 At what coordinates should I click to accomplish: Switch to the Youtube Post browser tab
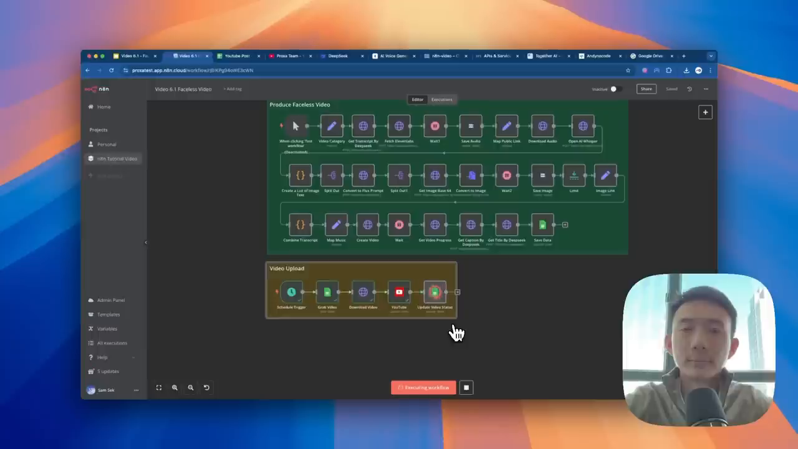pos(237,56)
